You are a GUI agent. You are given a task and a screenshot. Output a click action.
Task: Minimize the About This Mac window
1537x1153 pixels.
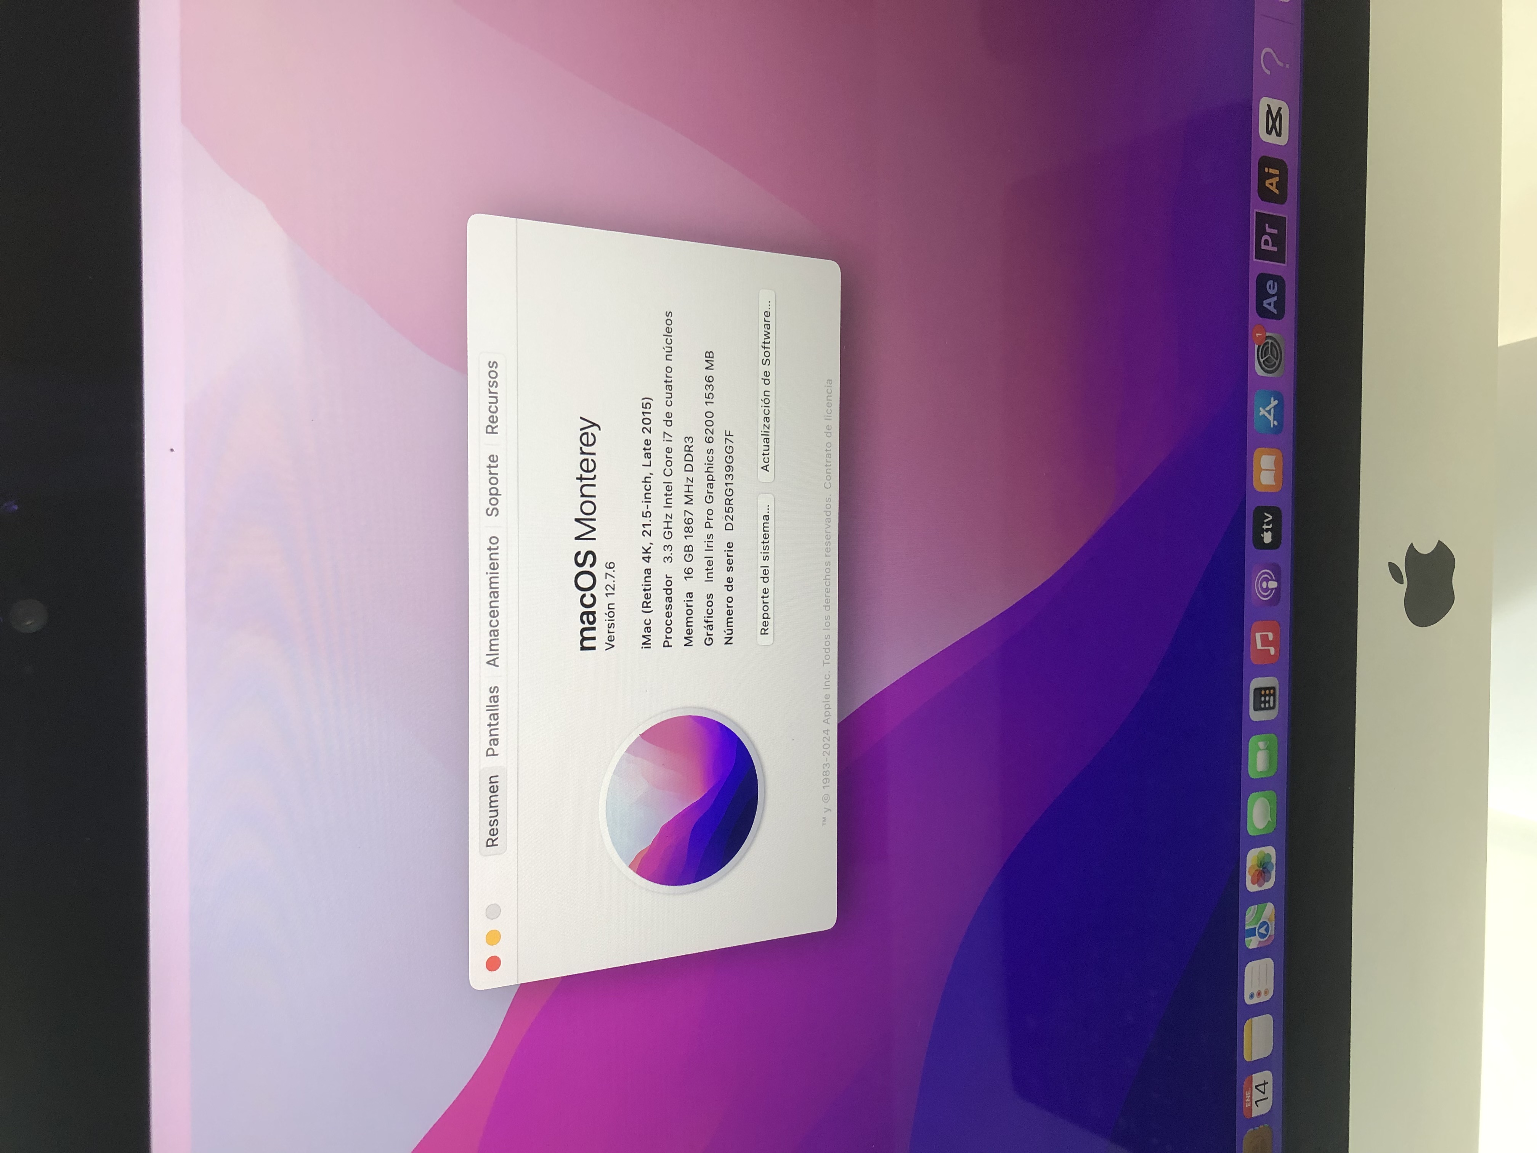[493, 938]
